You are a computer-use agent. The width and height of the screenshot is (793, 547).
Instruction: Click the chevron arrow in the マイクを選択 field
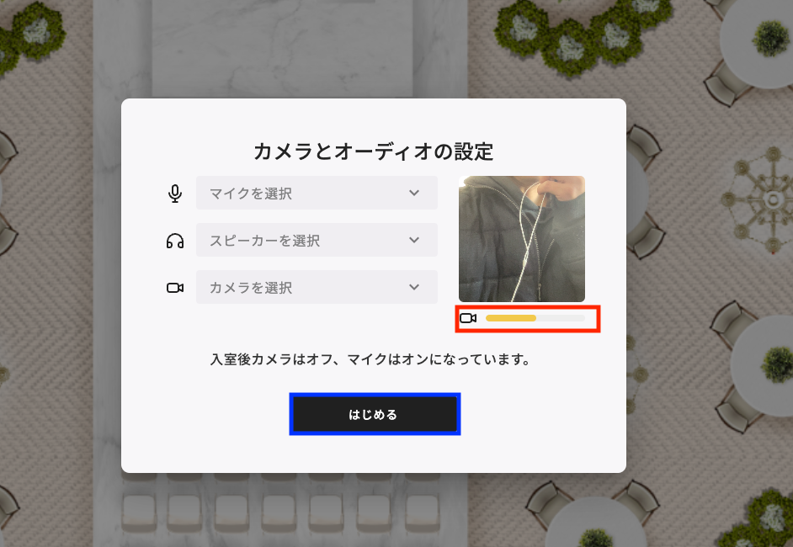click(x=414, y=193)
